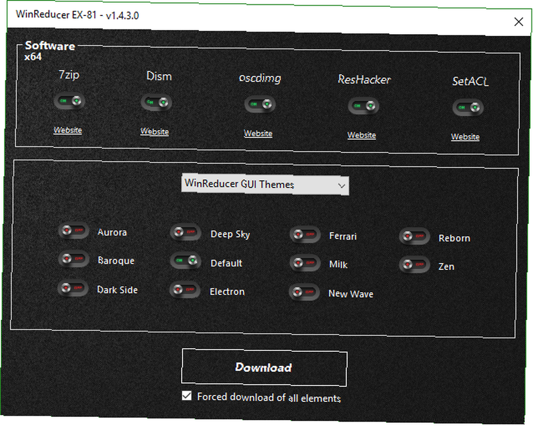Follow the ResHacker Website link

[362, 135]
